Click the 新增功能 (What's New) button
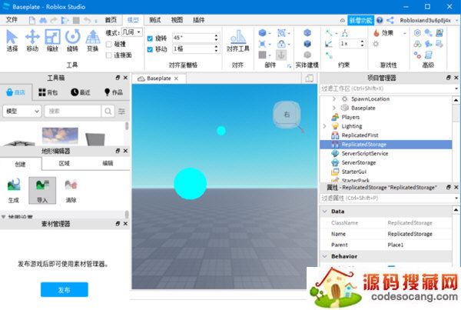Viewport: 461px width, 310px height. click(x=361, y=20)
